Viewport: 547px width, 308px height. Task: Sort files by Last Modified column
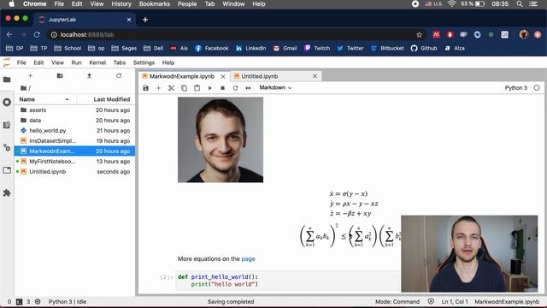[x=106, y=99]
